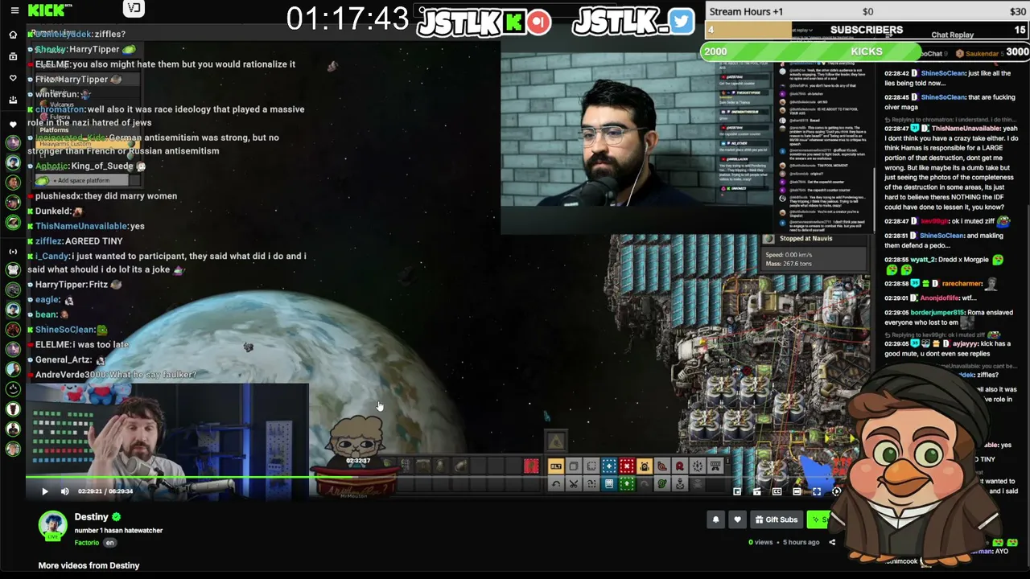Click the Gift Subs button

pyautogui.click(x=776, y=519)
